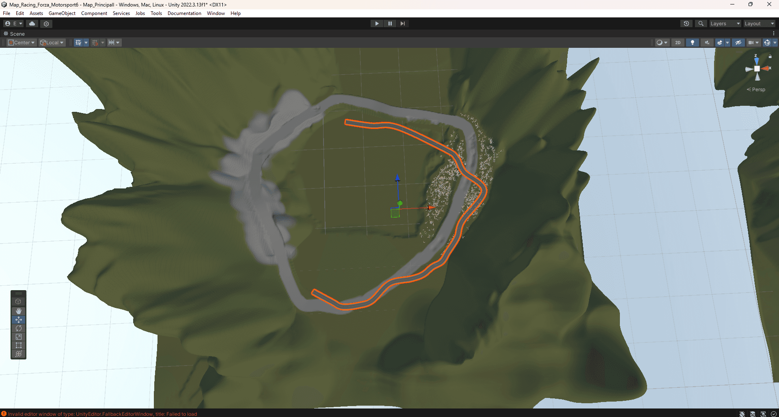
Task: Expand scene effects dropdown arrow
Action: coord(727,43)
